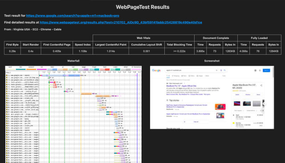The image size is (285, 163).
Task: Click the "Speed Index" column header
Action: pos(83,44)
